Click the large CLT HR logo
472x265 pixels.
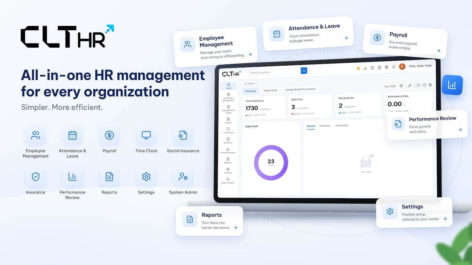pos(67,36)
